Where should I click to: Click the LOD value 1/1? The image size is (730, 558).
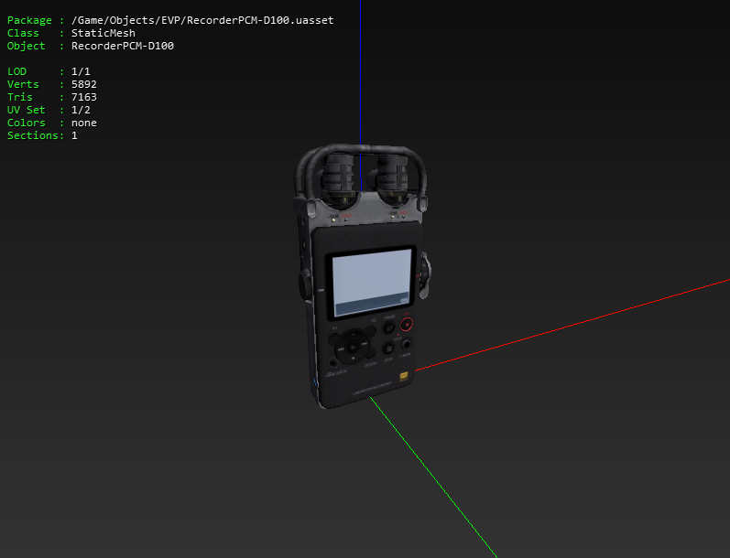coord(81,71)
